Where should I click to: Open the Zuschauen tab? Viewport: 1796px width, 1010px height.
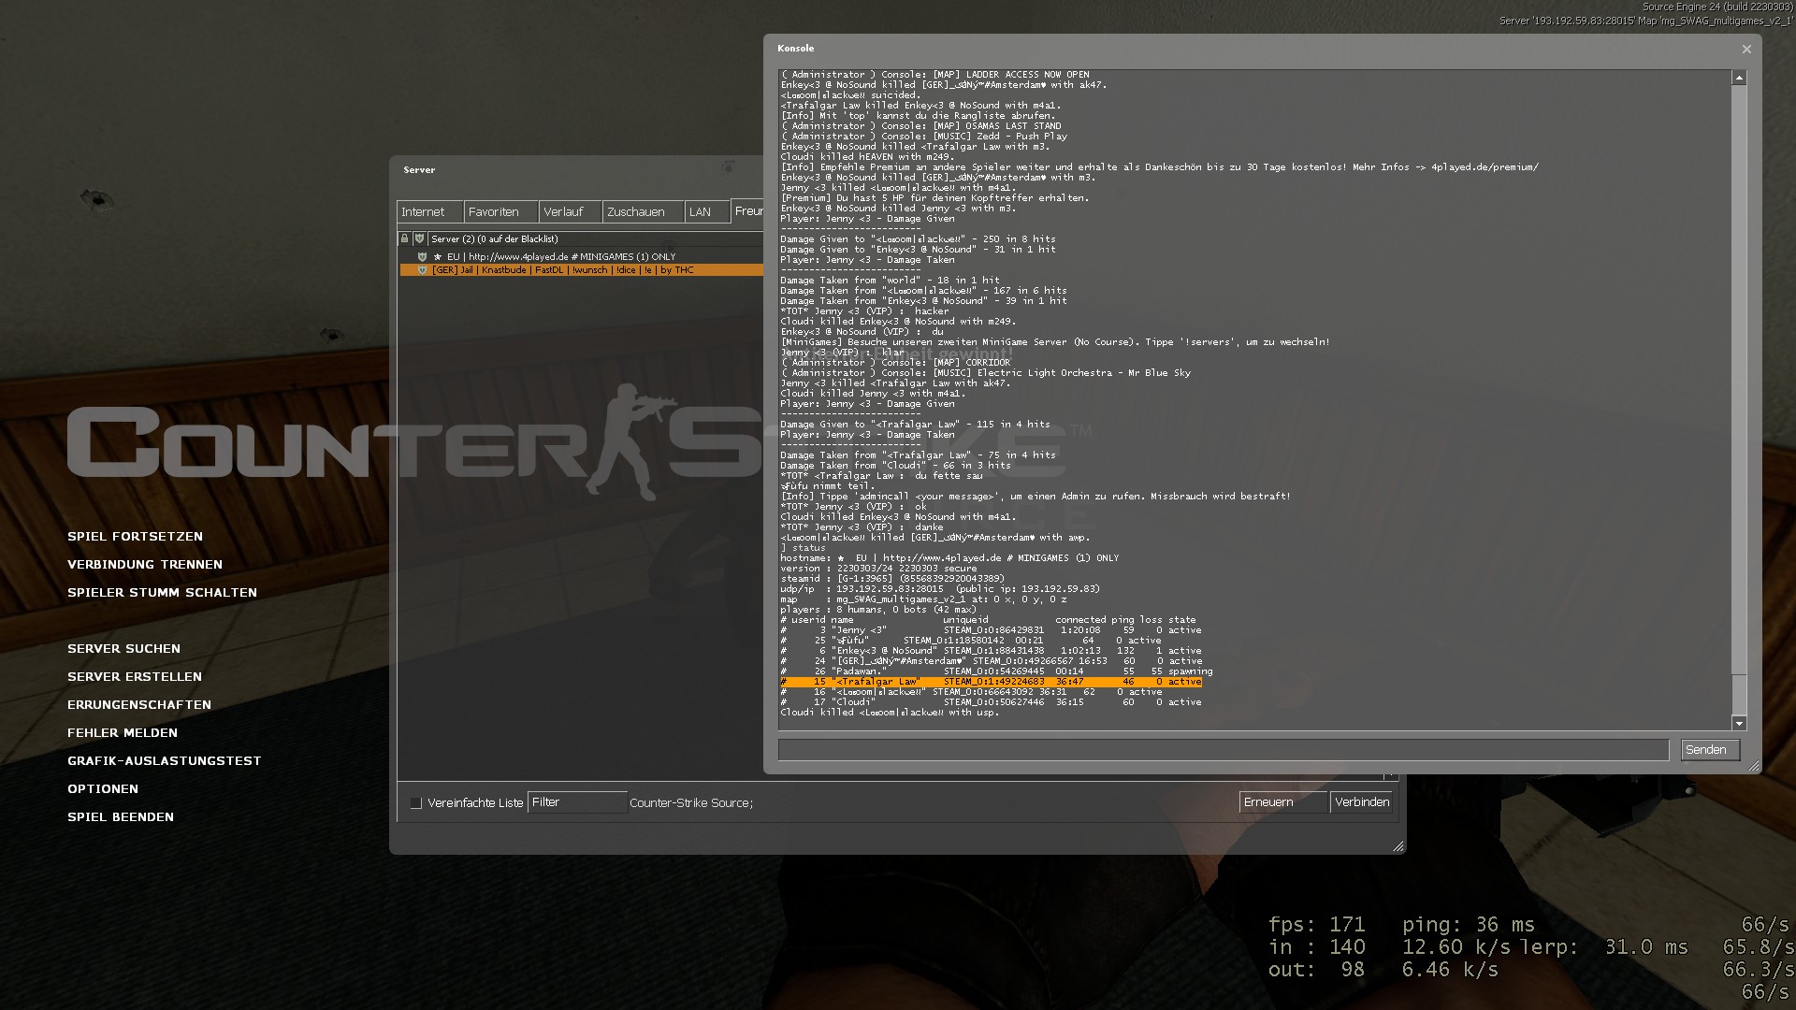click(643, 211)
